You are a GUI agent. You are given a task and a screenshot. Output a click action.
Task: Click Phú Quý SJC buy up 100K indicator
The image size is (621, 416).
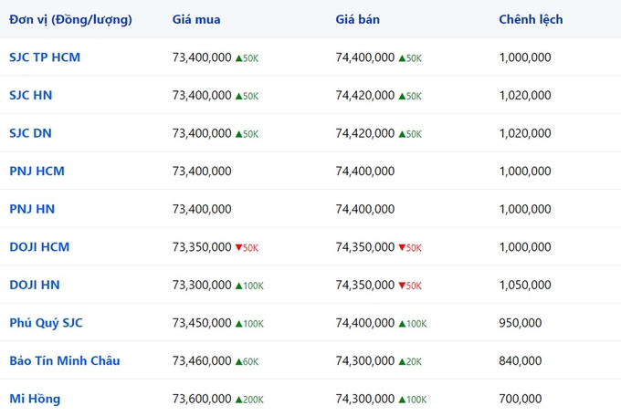249,324
